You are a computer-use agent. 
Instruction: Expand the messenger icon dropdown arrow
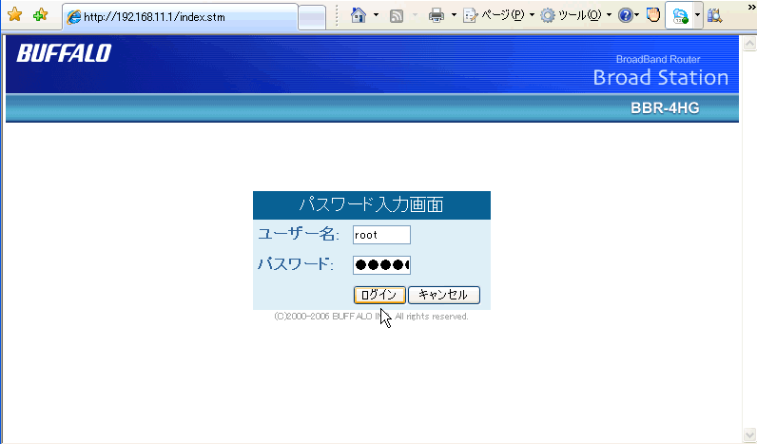click(x=697, y=15)
